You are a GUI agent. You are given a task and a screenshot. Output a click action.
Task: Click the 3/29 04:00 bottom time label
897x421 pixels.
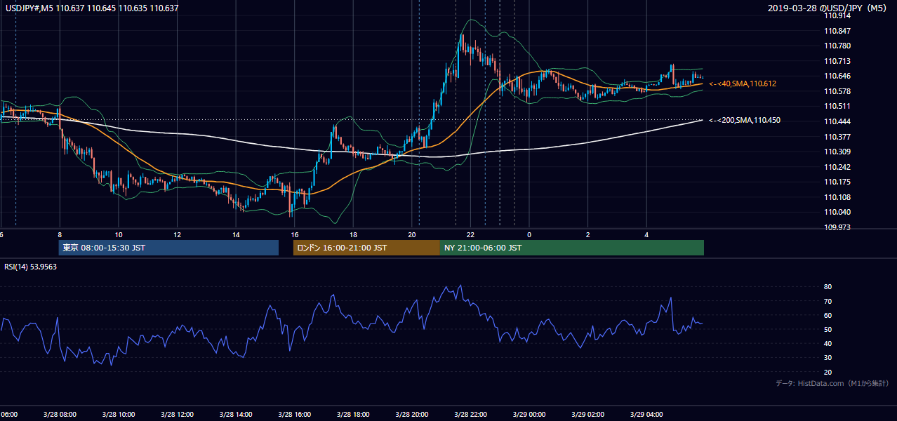pyautogui.click(x=647, y=415)
